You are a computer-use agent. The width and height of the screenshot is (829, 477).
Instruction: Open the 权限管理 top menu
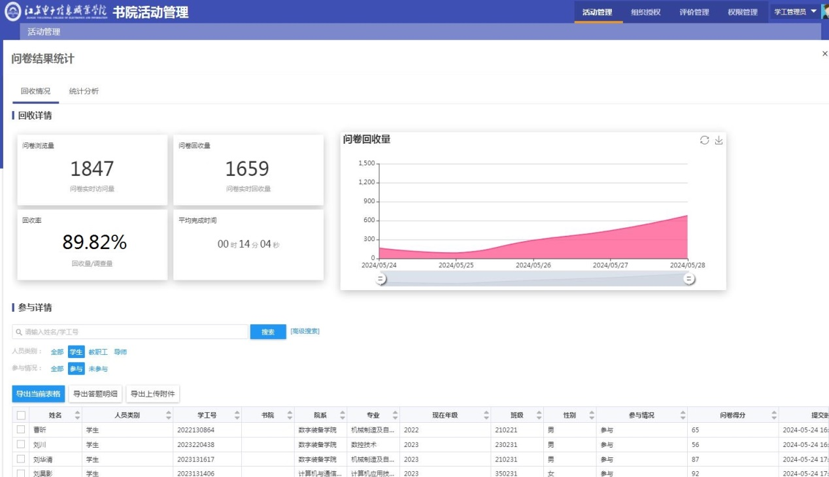pos(743,12)
